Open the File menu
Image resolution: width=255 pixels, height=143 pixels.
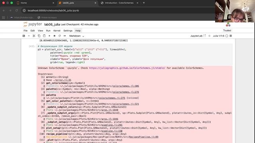pyautogui.click(x=25, y=31)
